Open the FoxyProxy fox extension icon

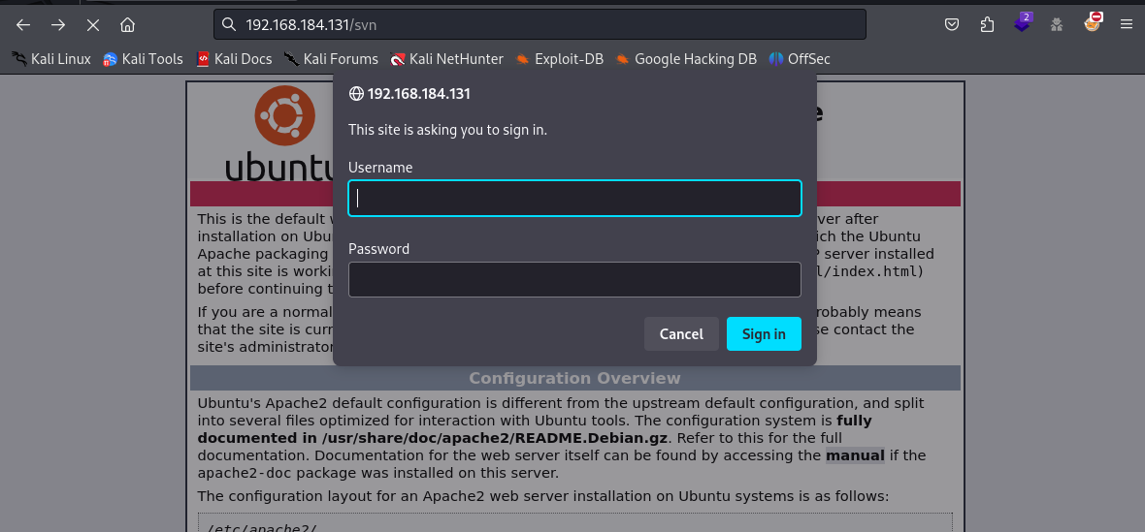(x=1093, y=23)
